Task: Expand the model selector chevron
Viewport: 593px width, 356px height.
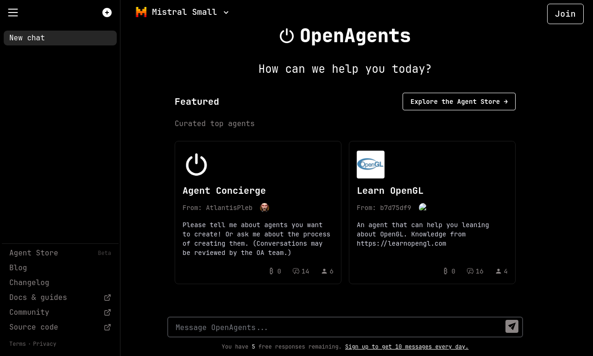Action: [226, 12]
